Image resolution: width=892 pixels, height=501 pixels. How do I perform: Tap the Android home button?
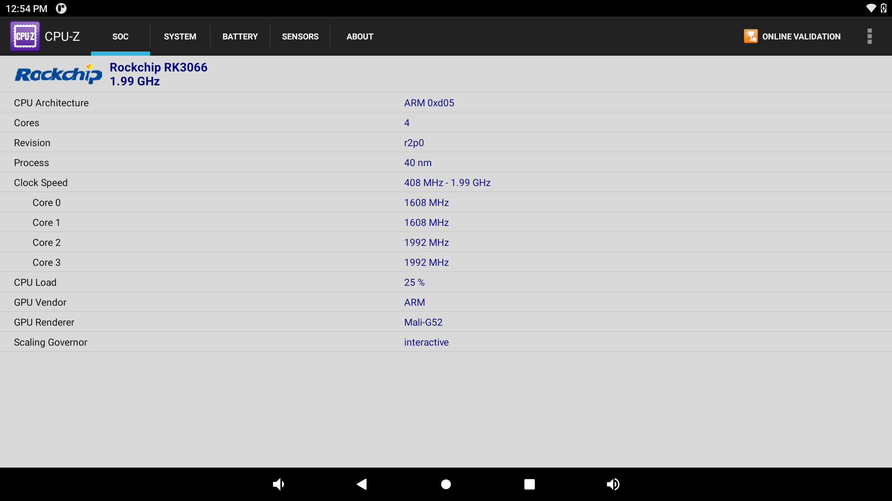click(446, 484)
